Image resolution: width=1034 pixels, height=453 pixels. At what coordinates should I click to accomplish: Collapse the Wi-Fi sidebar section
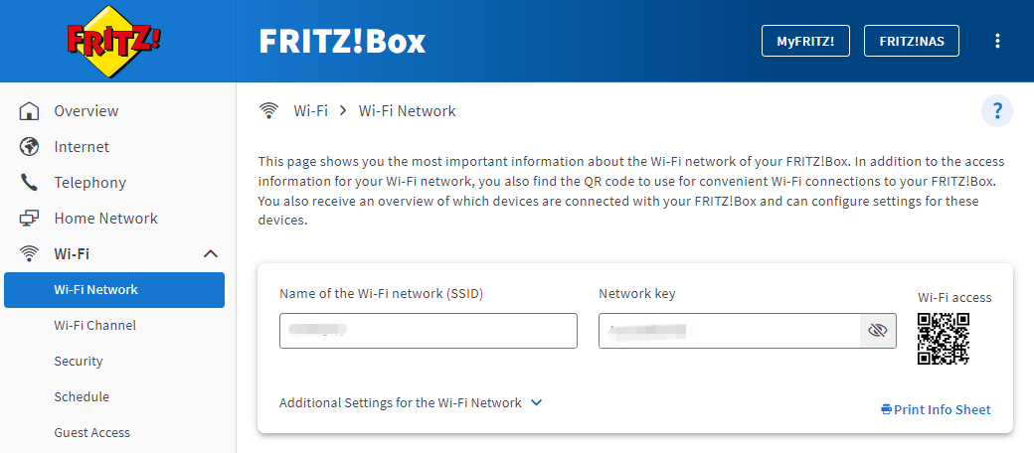(x=211, y=254)
